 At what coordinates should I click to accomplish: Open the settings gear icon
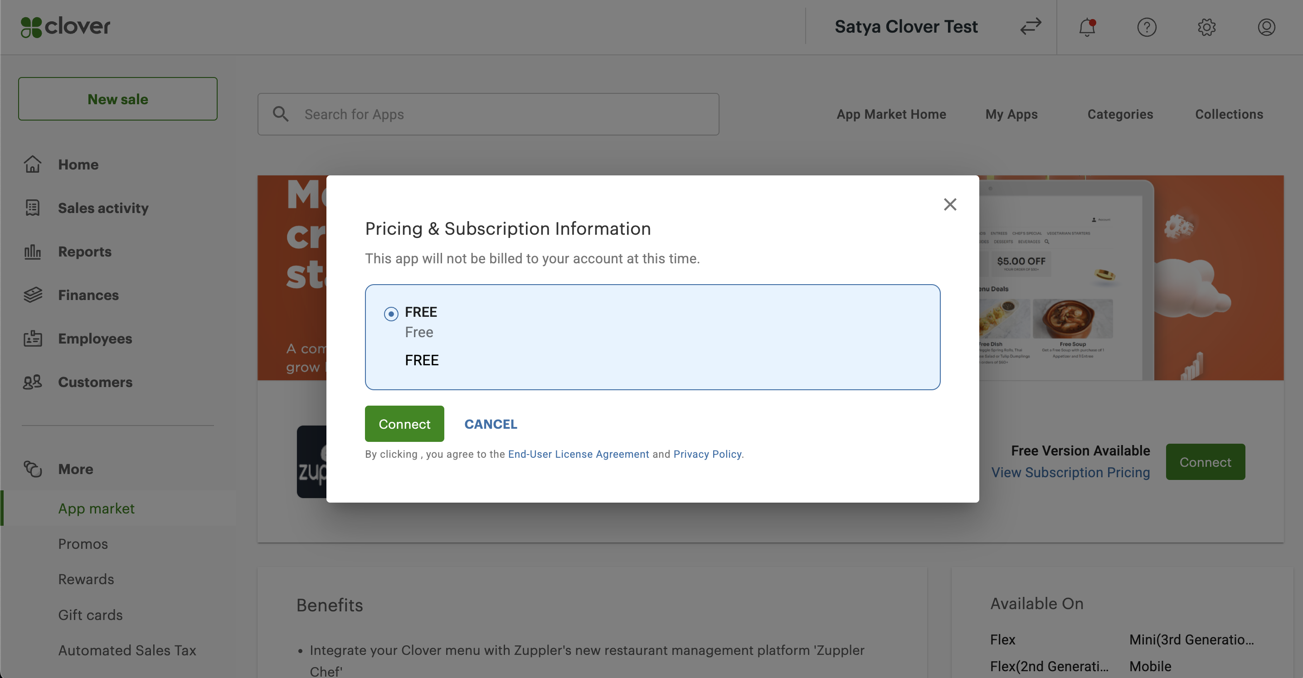point(1206,27)
